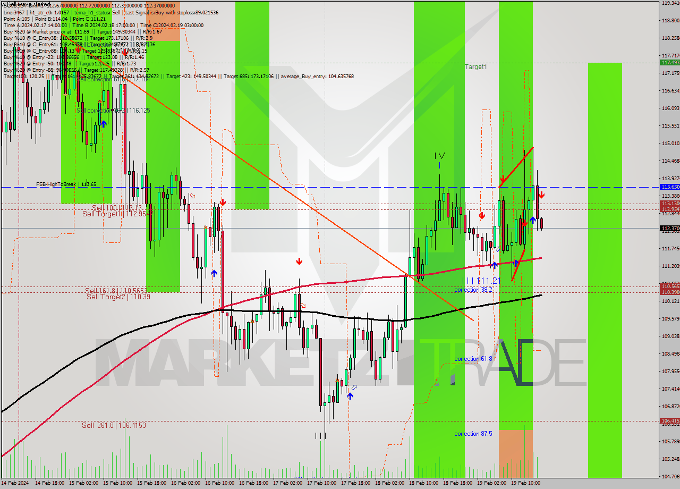Select the 'Sell 161.8 | 110.5653' label
680x489 pixels.
tap(116, 291)
